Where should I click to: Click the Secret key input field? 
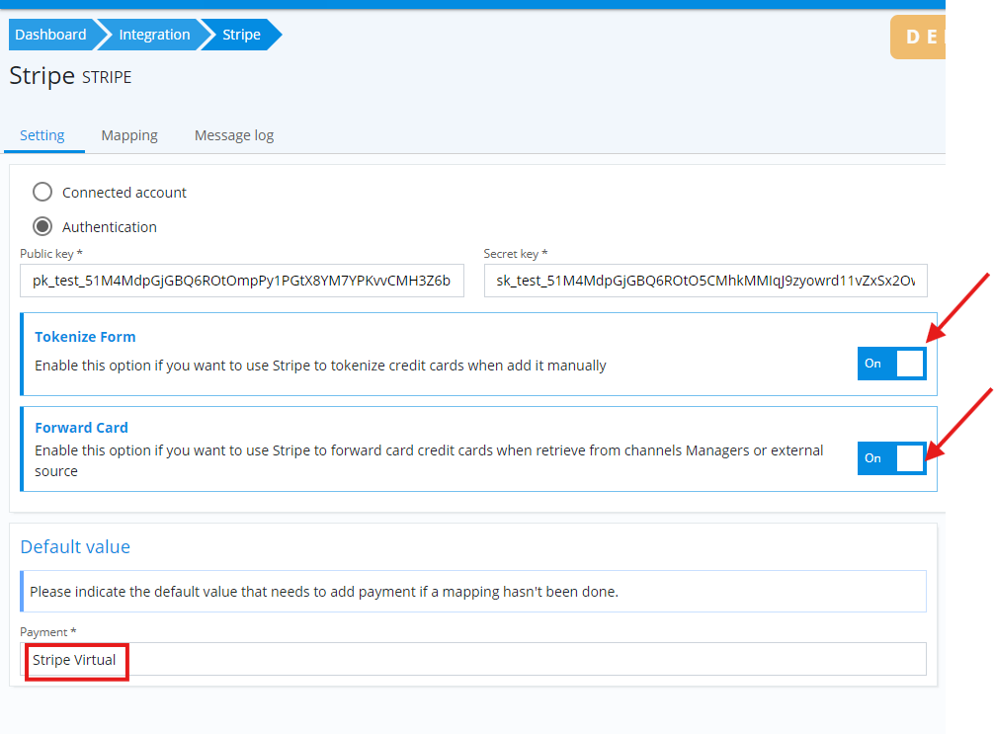pos(705,281)
